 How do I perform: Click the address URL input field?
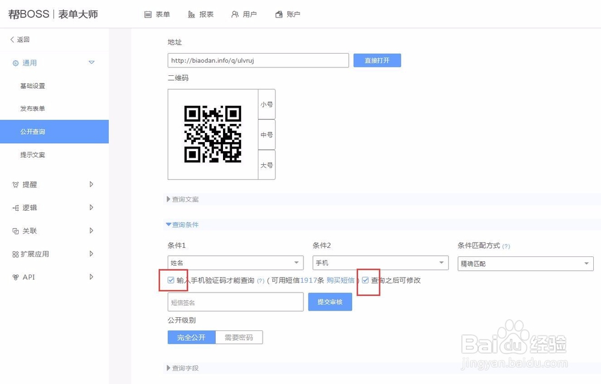pos(258,60)
